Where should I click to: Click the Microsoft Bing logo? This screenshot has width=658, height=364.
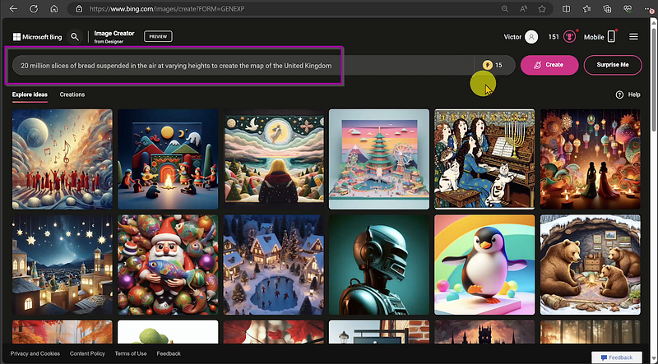(37, 37)
